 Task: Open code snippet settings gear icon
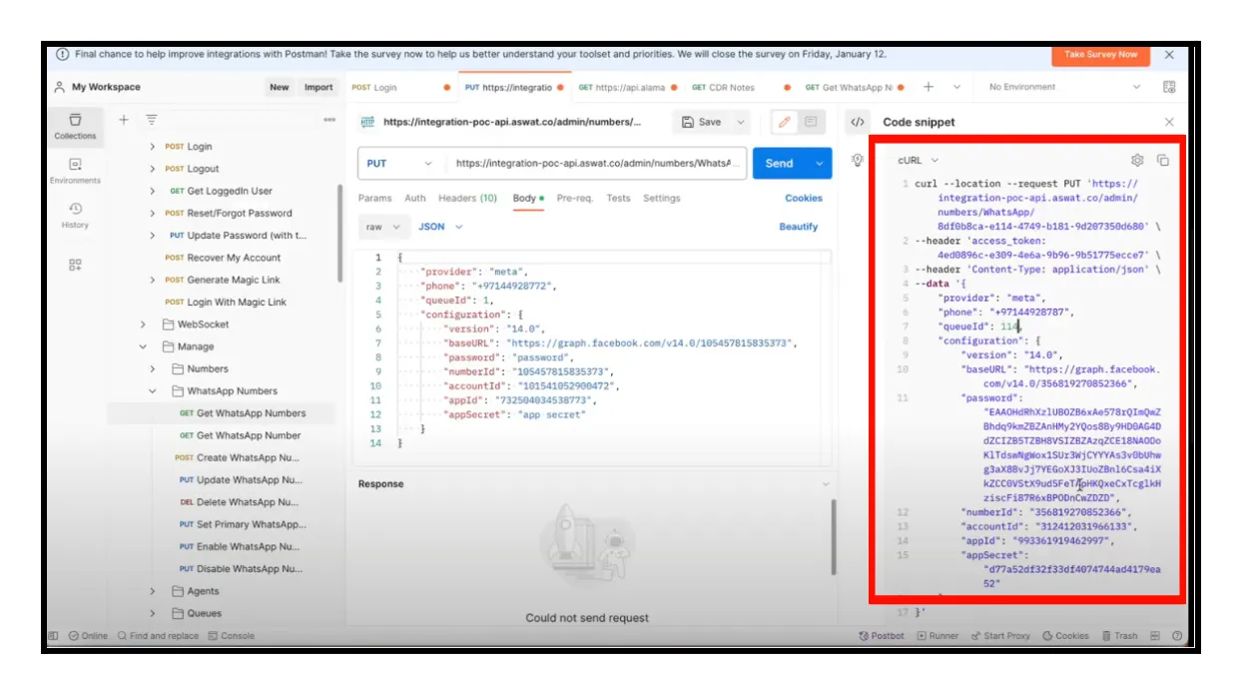1137,160
